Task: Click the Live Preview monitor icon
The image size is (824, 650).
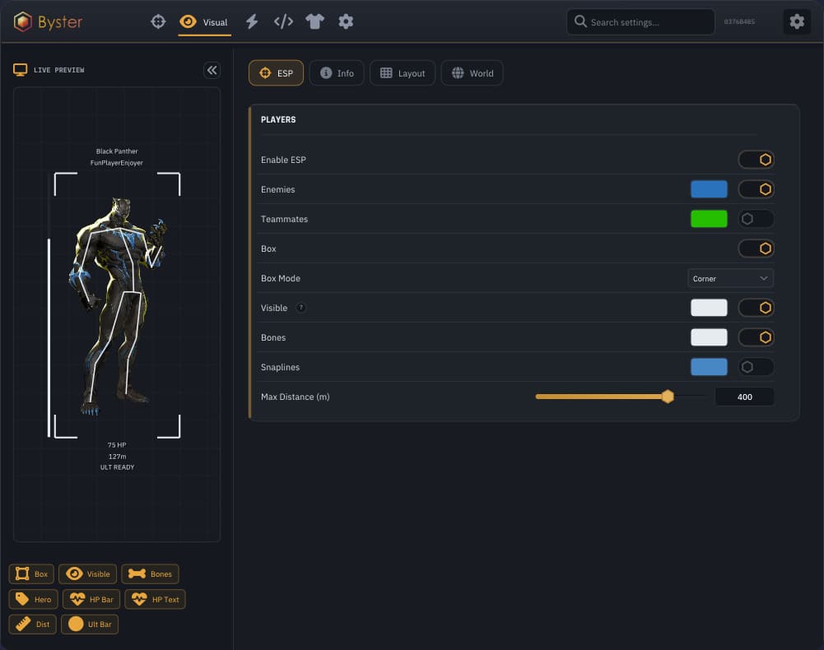Action: (20, 70)
